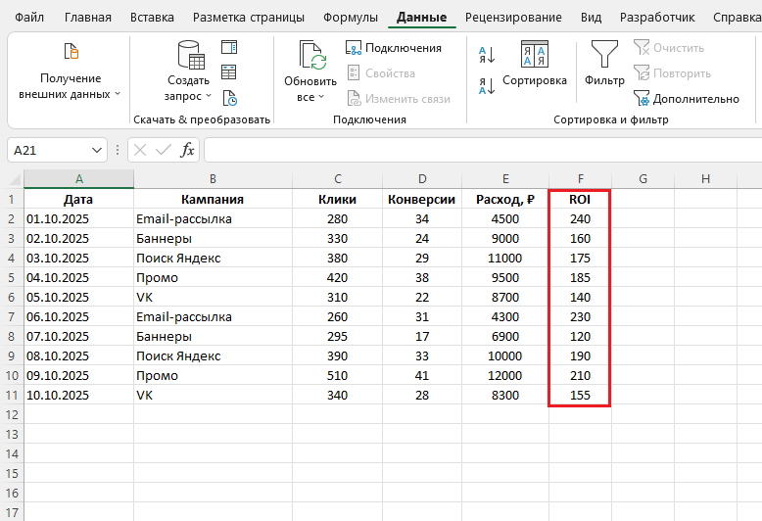Sort ascending with the А-Я icon
Screen dimensions: 762x521
click(x=487, y=54)
